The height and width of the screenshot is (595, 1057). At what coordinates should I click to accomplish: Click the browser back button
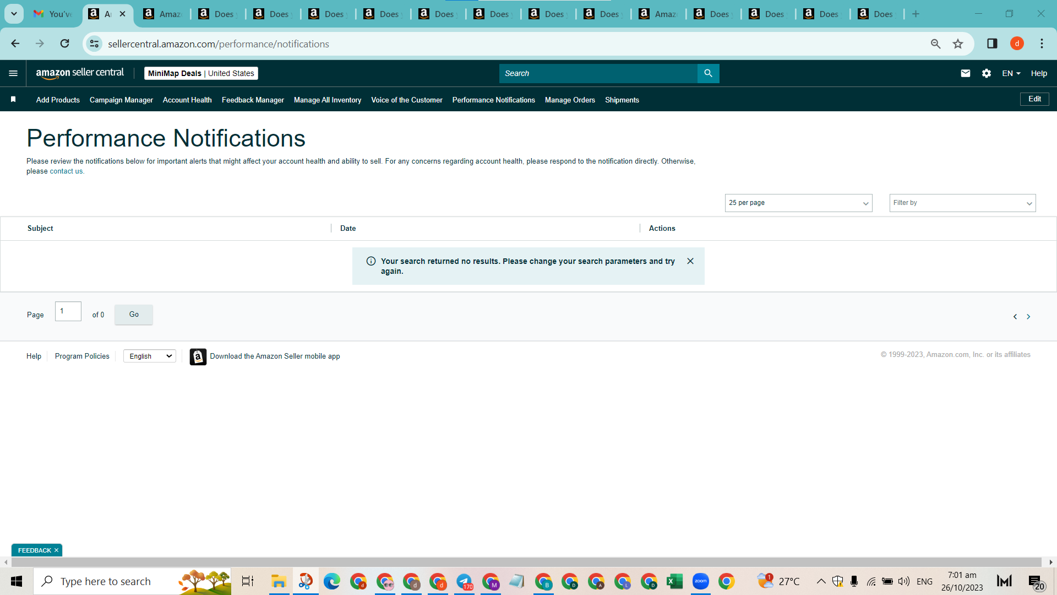(15, 44)
